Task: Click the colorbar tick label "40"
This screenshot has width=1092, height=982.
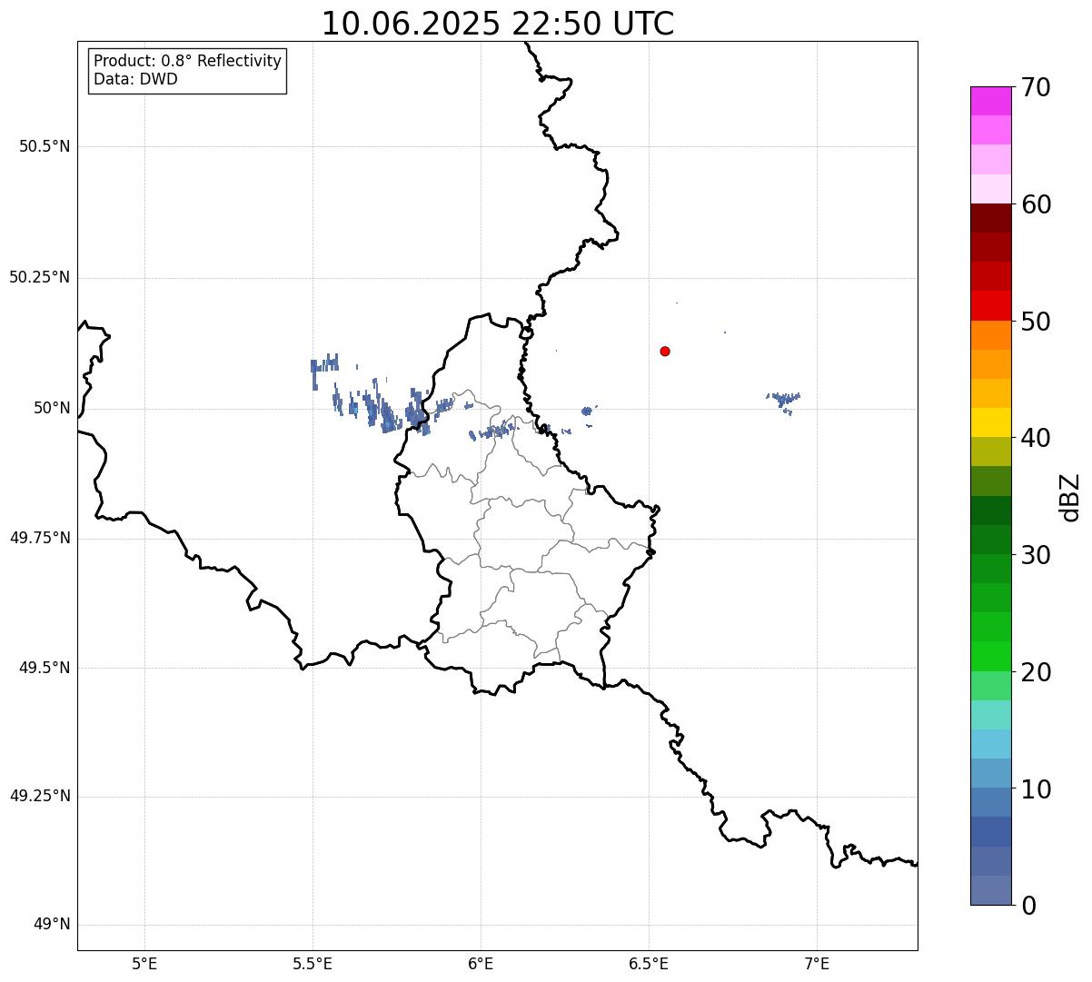Action: tap(1037, 438)
